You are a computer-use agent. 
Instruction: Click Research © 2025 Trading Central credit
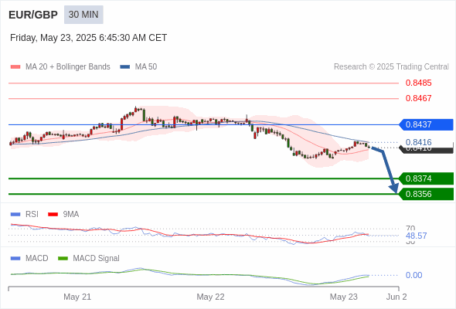point(391,67)
